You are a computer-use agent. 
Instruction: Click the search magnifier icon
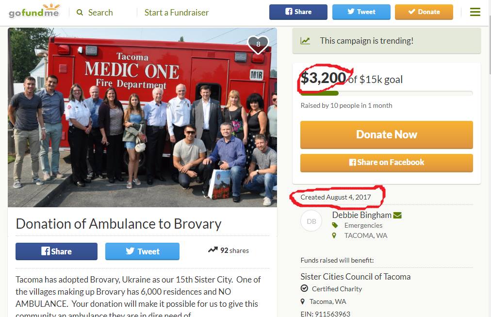pos(80,13)
